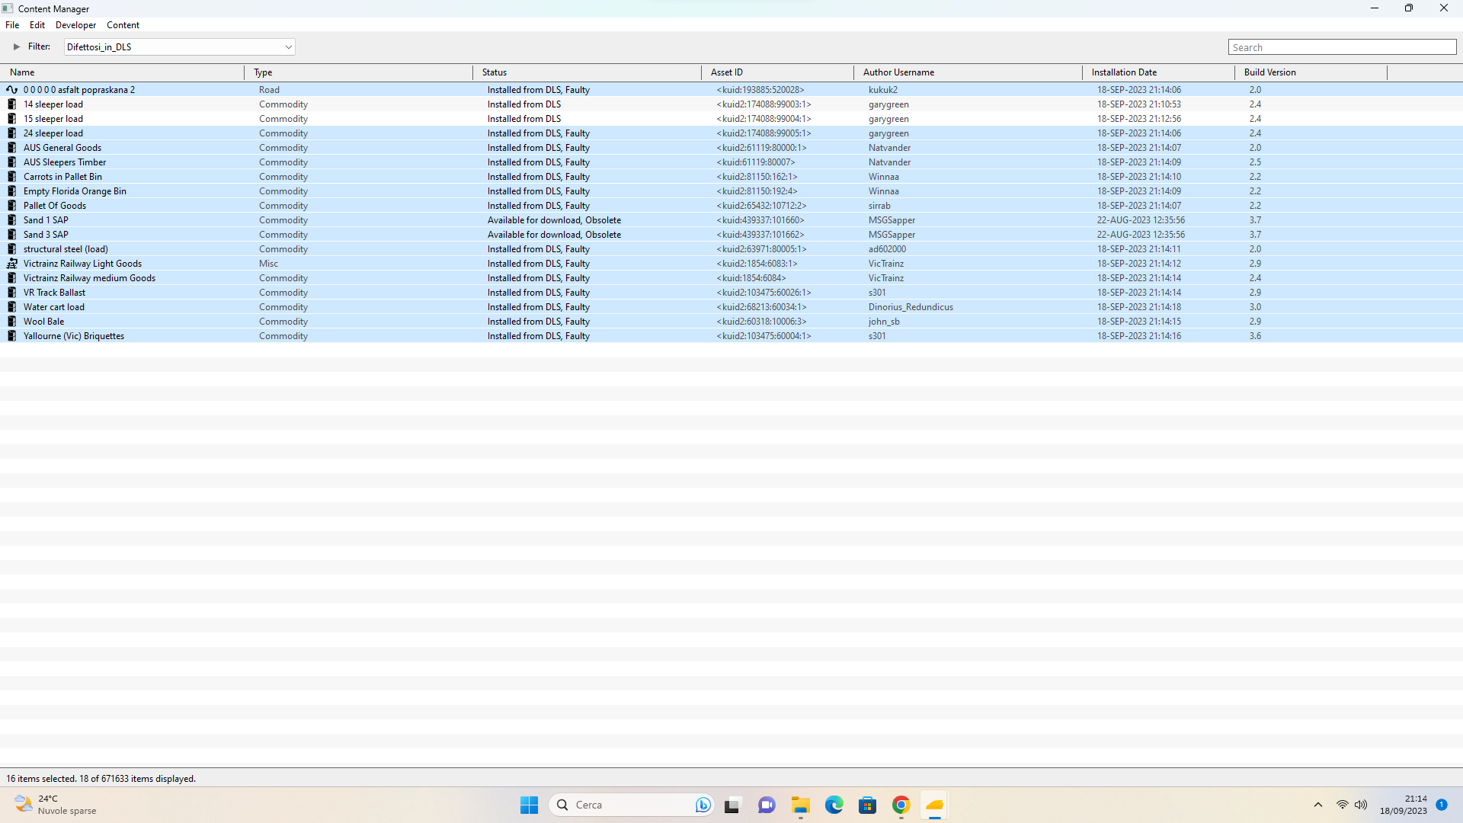Click the Misc type cell
Viewport: 1463px width, 823px height.
(x=268, y=264)
